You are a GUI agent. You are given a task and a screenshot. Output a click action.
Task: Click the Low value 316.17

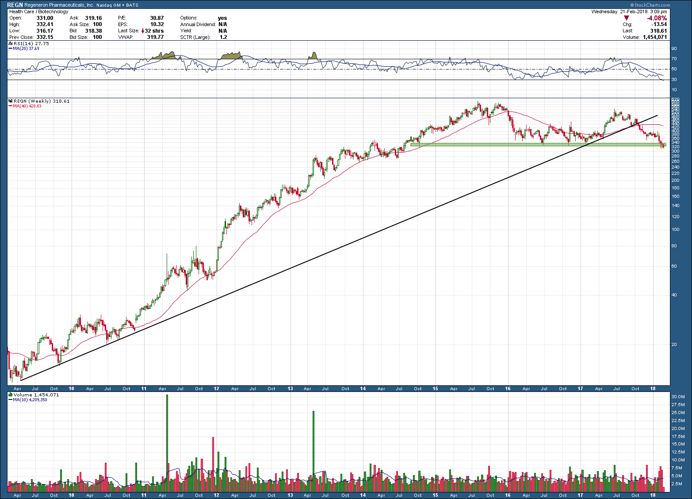45,31
